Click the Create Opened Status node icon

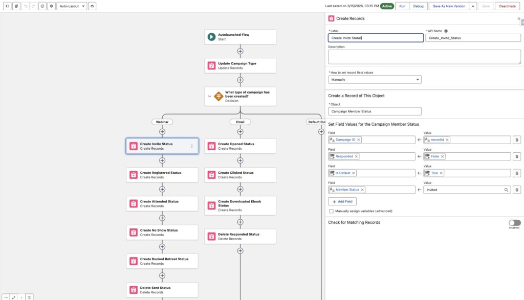coord(211,146)
